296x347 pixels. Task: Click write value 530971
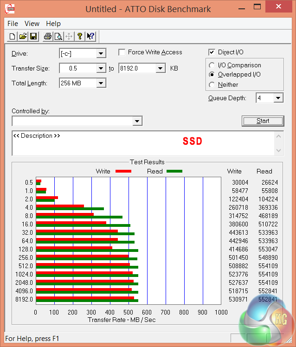click(238, 299)
